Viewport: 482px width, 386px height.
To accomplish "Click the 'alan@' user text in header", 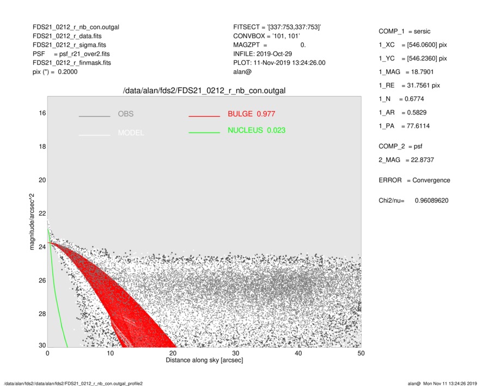I will pos(242,72).
